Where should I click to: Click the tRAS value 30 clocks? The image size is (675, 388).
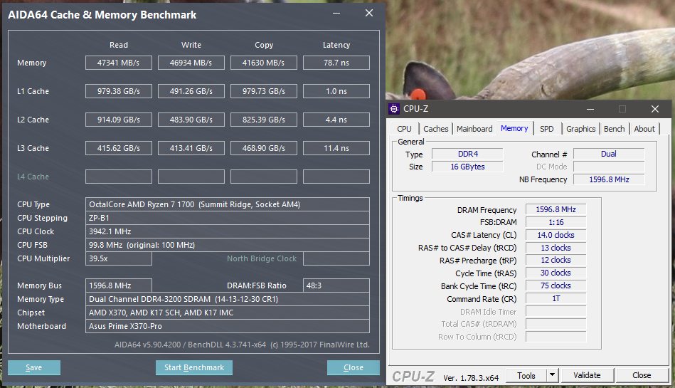tap(556, 273)
